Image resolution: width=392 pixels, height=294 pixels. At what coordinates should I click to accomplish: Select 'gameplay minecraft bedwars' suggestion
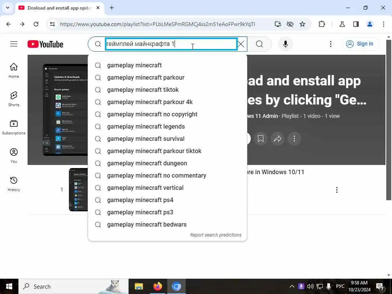click(x=168, y=224)
